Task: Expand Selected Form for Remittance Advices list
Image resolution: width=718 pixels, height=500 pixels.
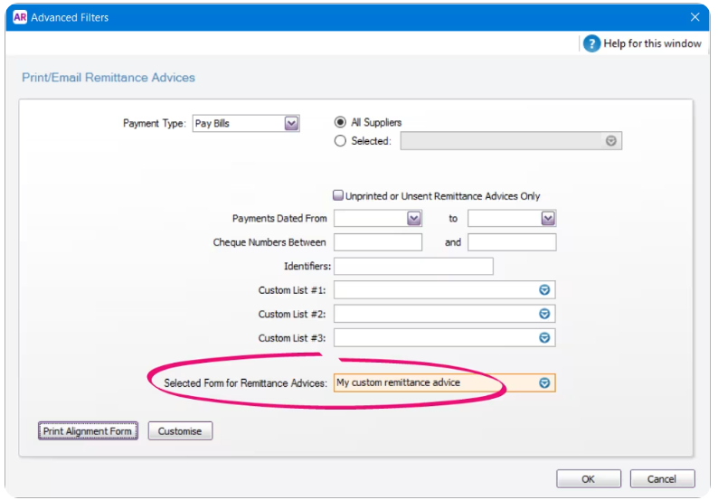Action: tap(544, 383)
